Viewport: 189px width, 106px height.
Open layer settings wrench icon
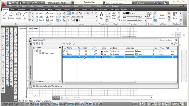[x=175, y=44]
